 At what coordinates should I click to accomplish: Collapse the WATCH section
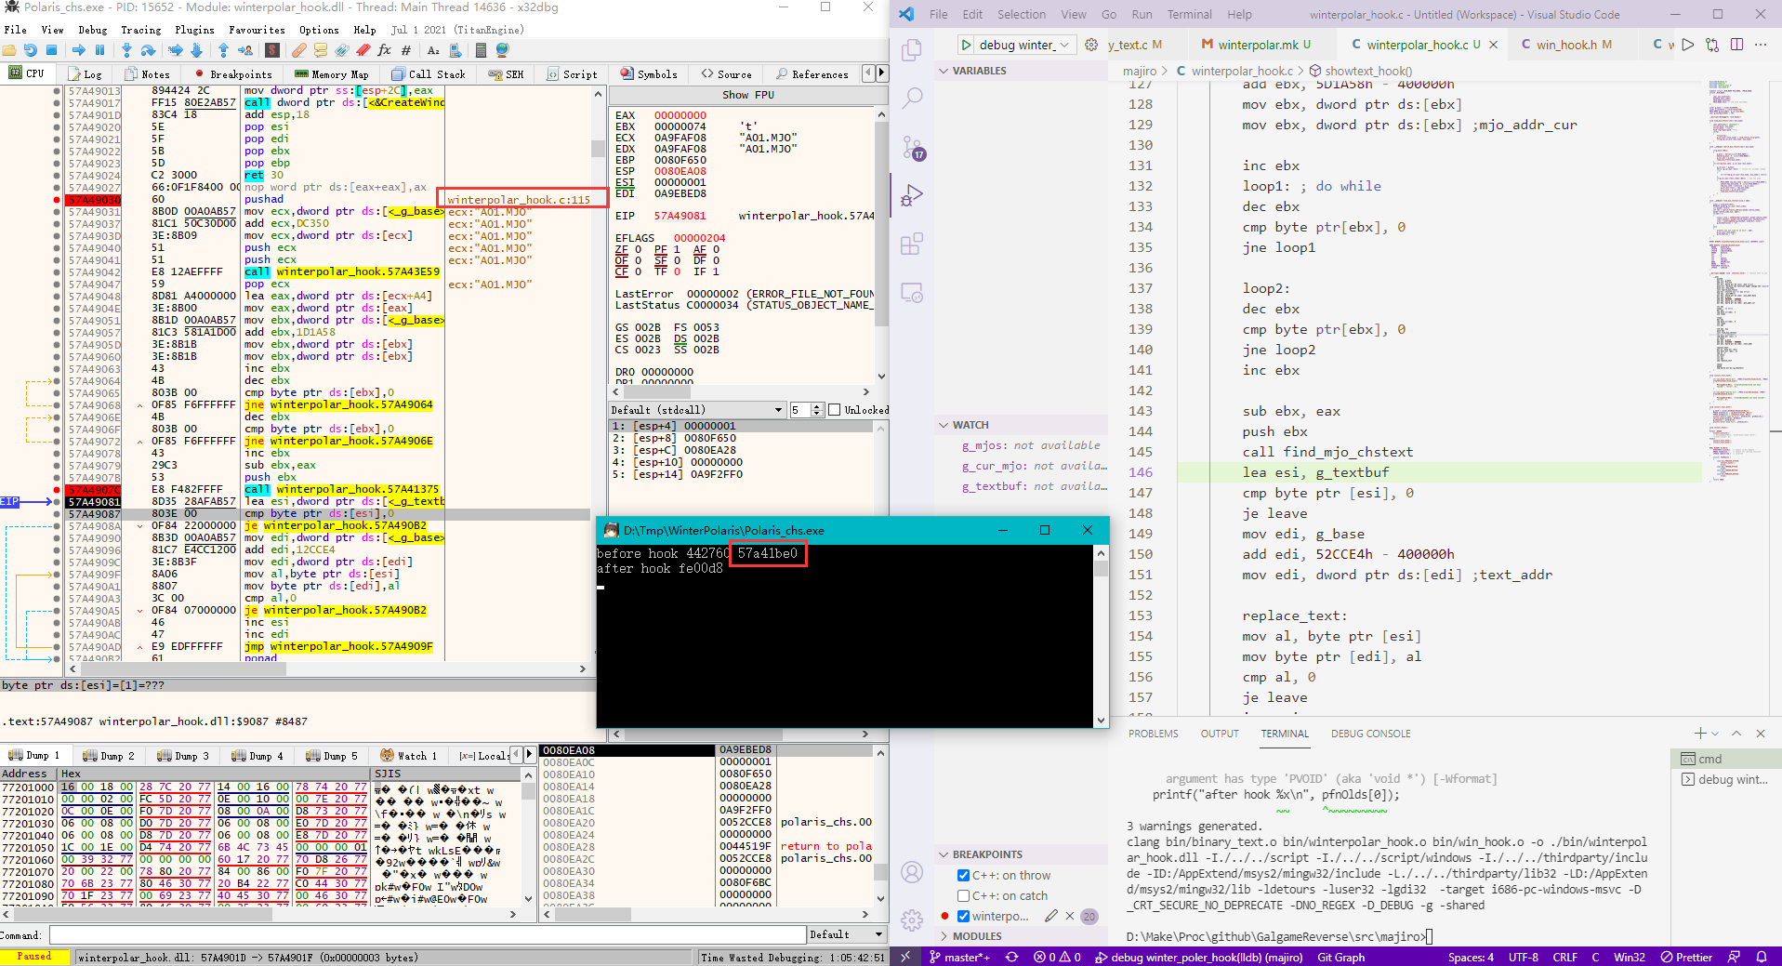[x=970, y=425]
